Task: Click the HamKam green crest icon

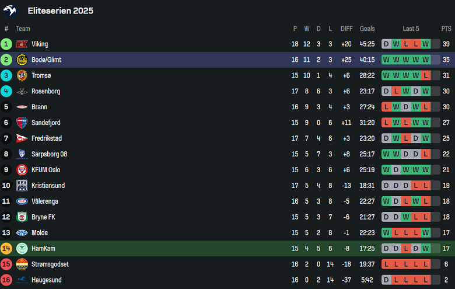Action: point(22,249)
